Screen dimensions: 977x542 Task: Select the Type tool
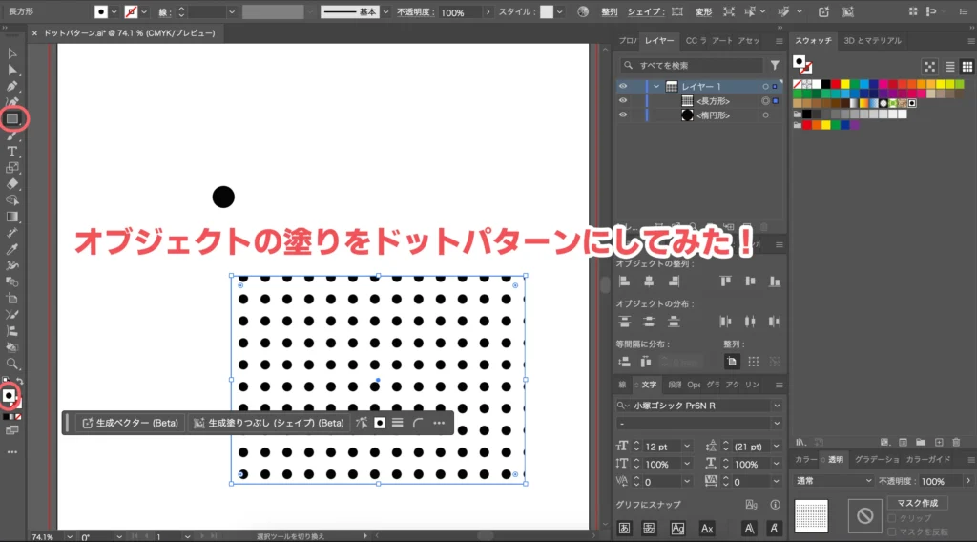point(11,152)
